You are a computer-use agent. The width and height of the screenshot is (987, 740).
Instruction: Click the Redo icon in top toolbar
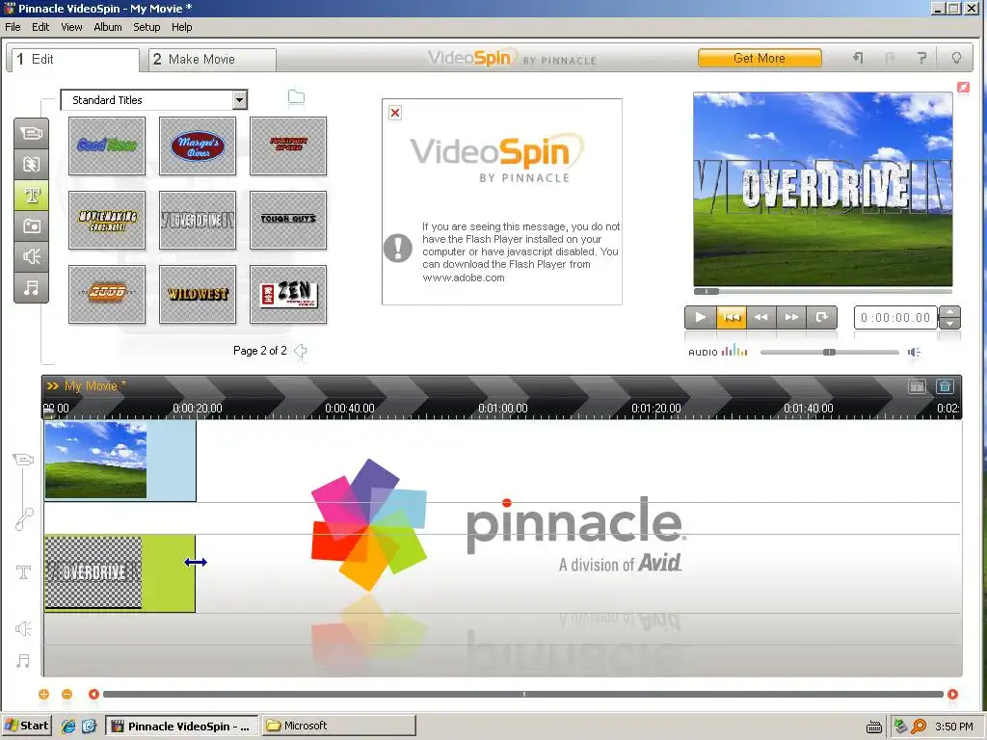coord(890,59)
